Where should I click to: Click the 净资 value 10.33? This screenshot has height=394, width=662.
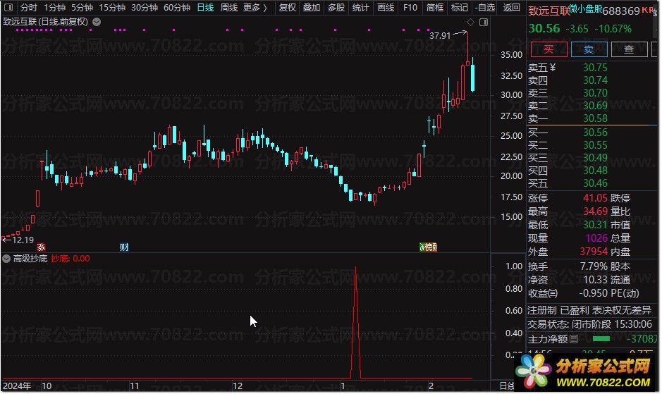pyautogui.click(x=595, y=280)
